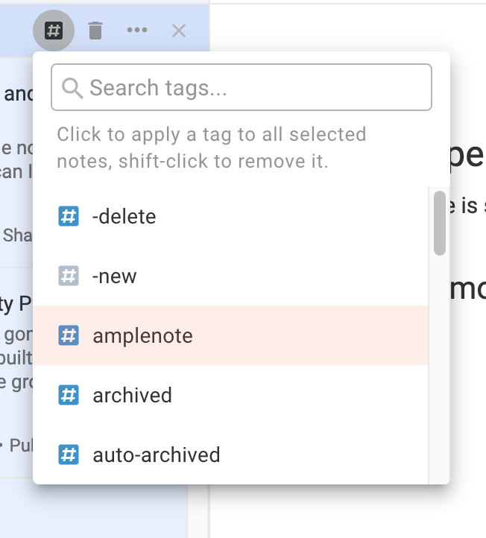The height and width of the screenshot is (538, 486).
Task: Apply the auto-archived tag
Action: pyautogui.click(x=230, y=455)
